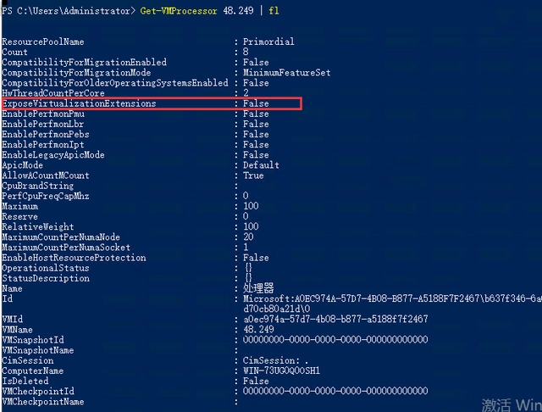Click the red-highlighted ExposeVirtualizationExtensions row
The height and width of the screenshot is (412, 542).
(x=151, y=103)
